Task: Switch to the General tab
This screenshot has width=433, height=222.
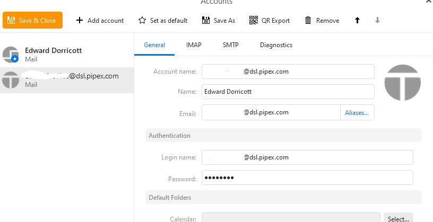Action: (154, 45)
